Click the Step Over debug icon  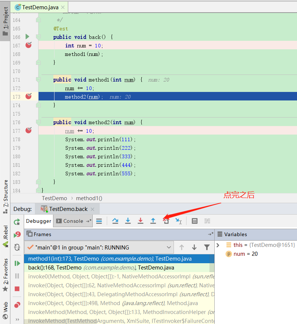pyautogui.click(x=115, y=221)
